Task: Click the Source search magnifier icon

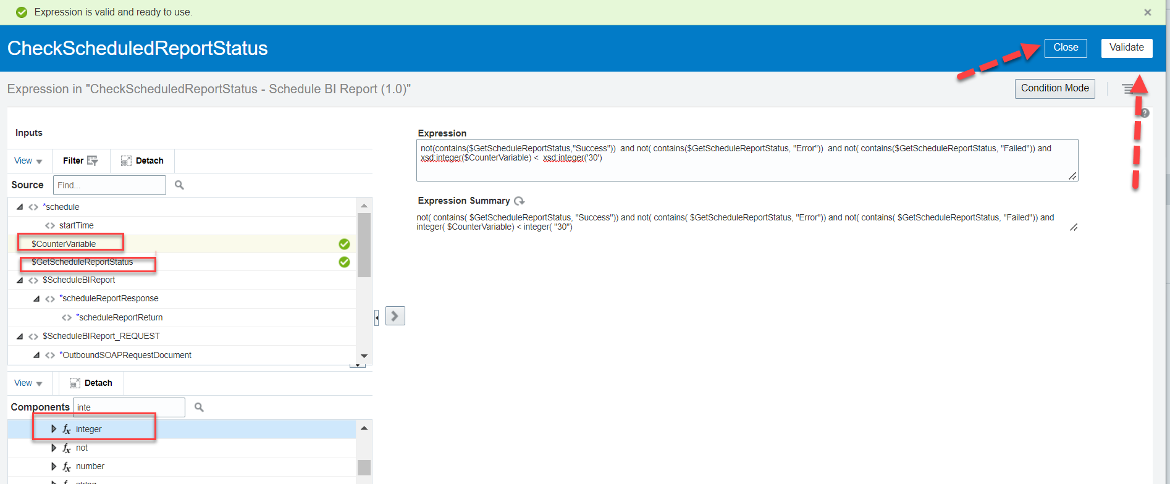Action: click(x=179, y=185)
